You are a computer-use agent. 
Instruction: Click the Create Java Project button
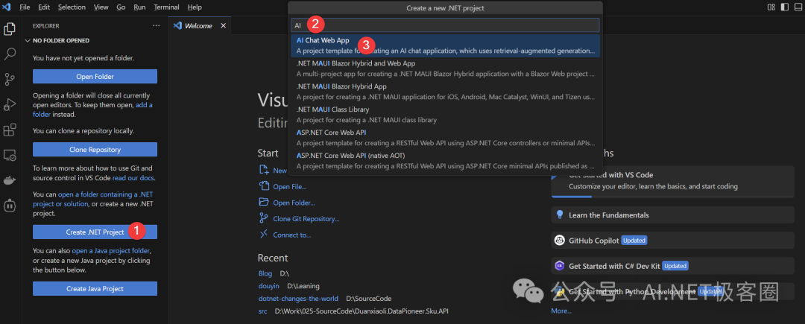pos(95,289)
